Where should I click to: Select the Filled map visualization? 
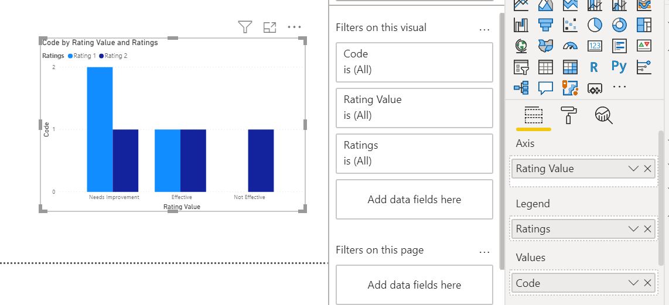(545, 46)
